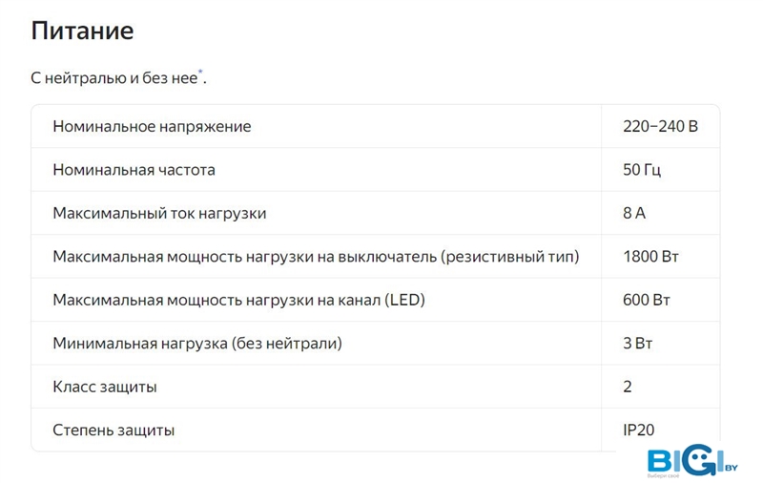Image resolution: width=763 pixels, height=483 pixels.
Task: Select the "С нейтралью и без нее" text
Action: 114,78
